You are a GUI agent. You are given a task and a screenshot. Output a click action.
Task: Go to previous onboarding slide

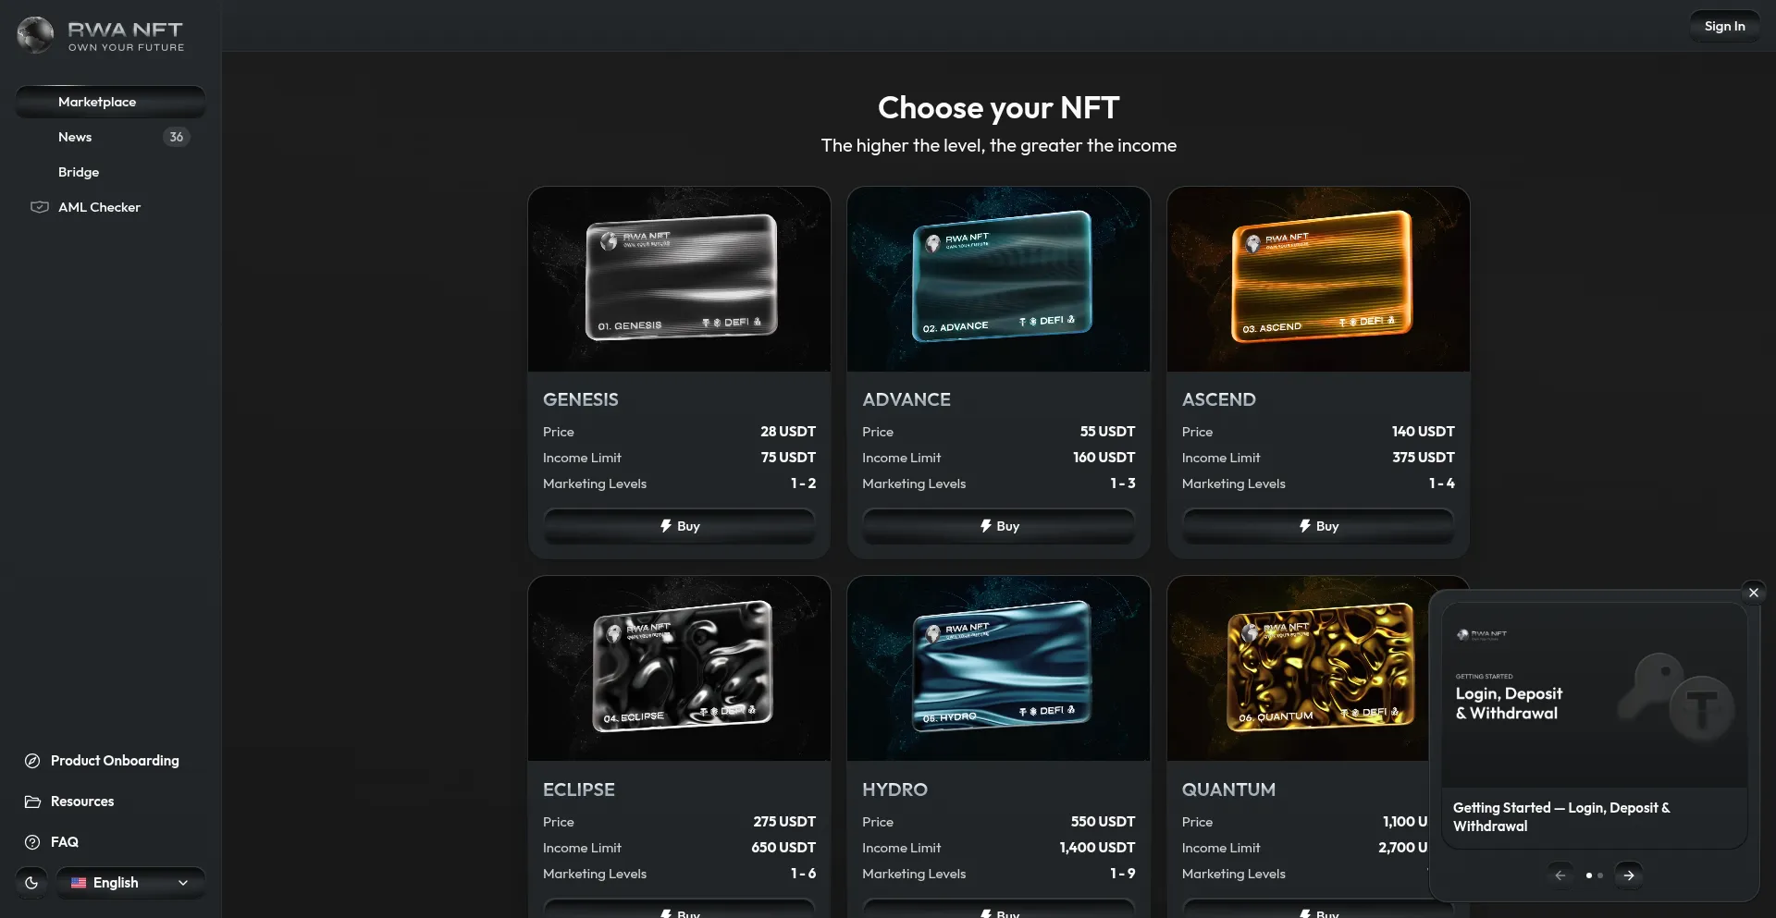[1560, 875]
